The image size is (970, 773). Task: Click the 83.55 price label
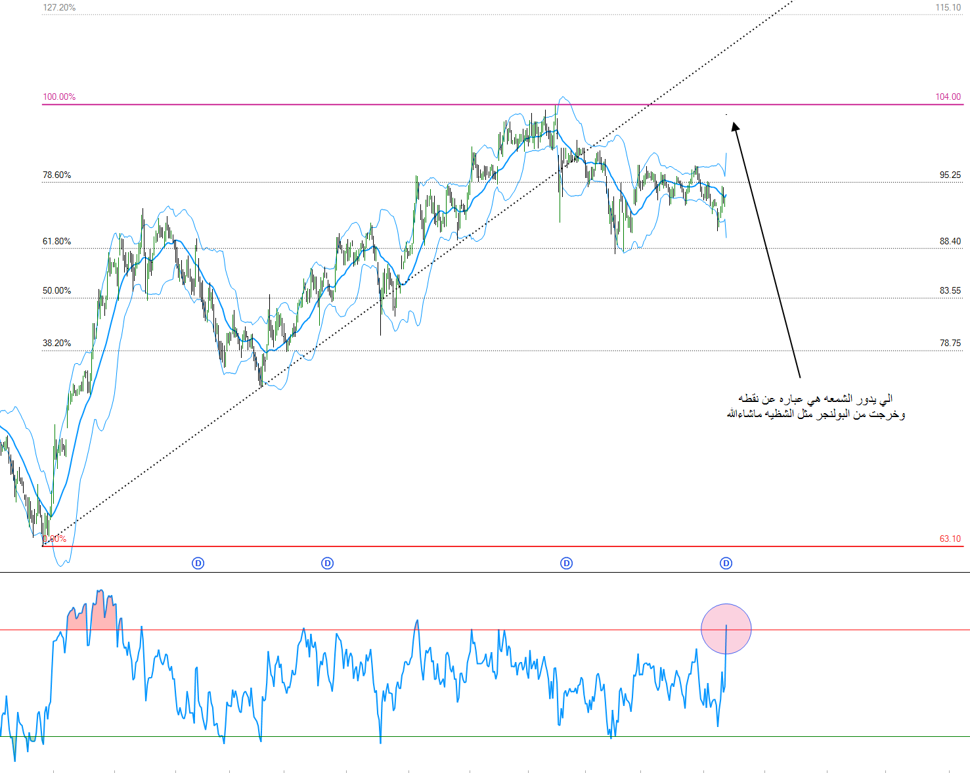[x=950, y=290]
